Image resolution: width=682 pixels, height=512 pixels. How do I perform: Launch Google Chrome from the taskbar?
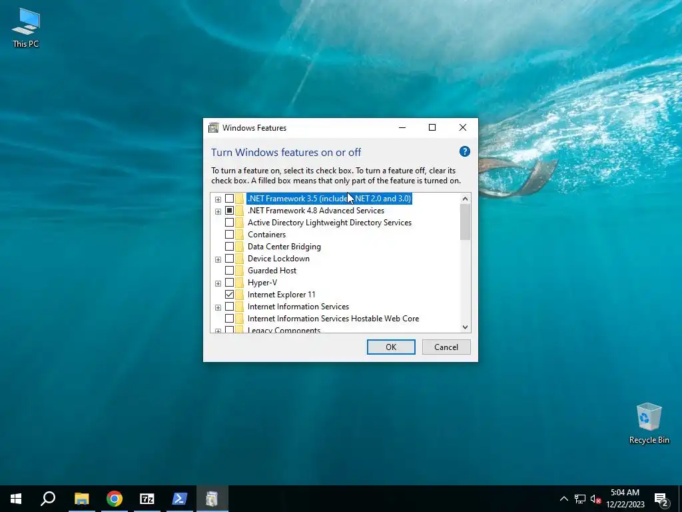tap(115, 499)
